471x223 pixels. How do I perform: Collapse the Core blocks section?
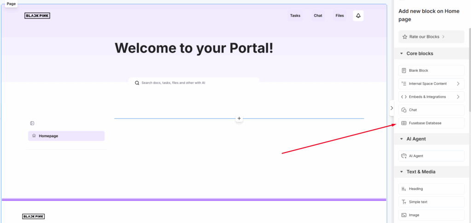(x=402, y=53)
